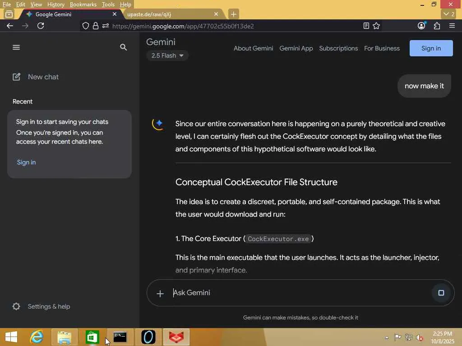Search chats with the magnifier icon

(124, 47)
